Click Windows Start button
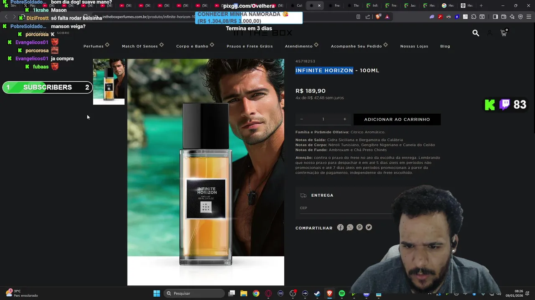The width and height of the screenshot is (535, 300). (156, 293)
